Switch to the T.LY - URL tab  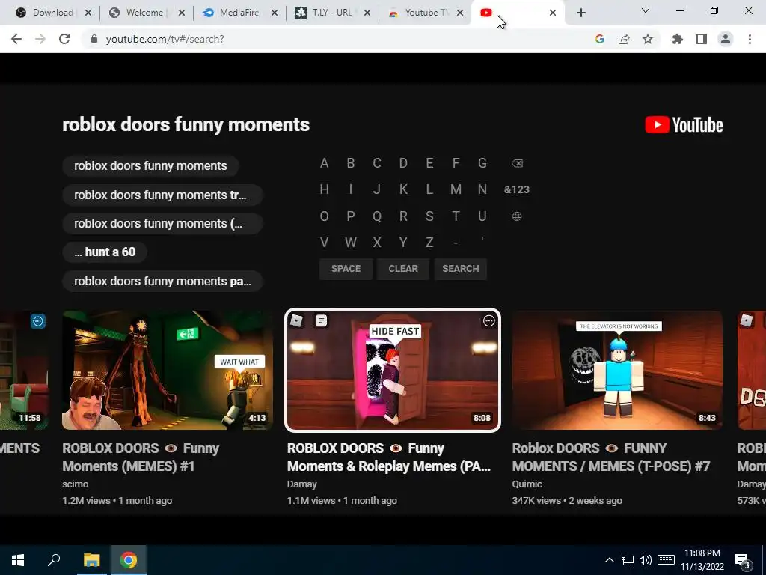(332, 13)
